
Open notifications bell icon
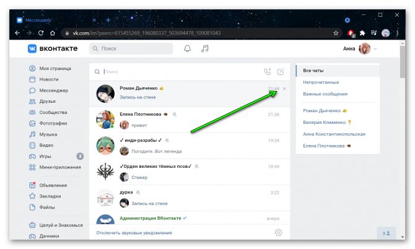coord(188,48)
